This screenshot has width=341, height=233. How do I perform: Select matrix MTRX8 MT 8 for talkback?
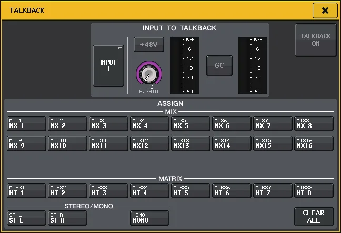314,190
